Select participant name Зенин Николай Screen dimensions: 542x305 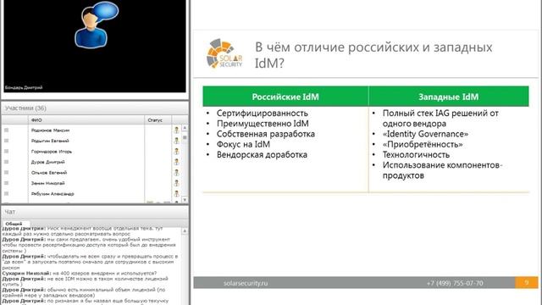[x=47, y=183]
